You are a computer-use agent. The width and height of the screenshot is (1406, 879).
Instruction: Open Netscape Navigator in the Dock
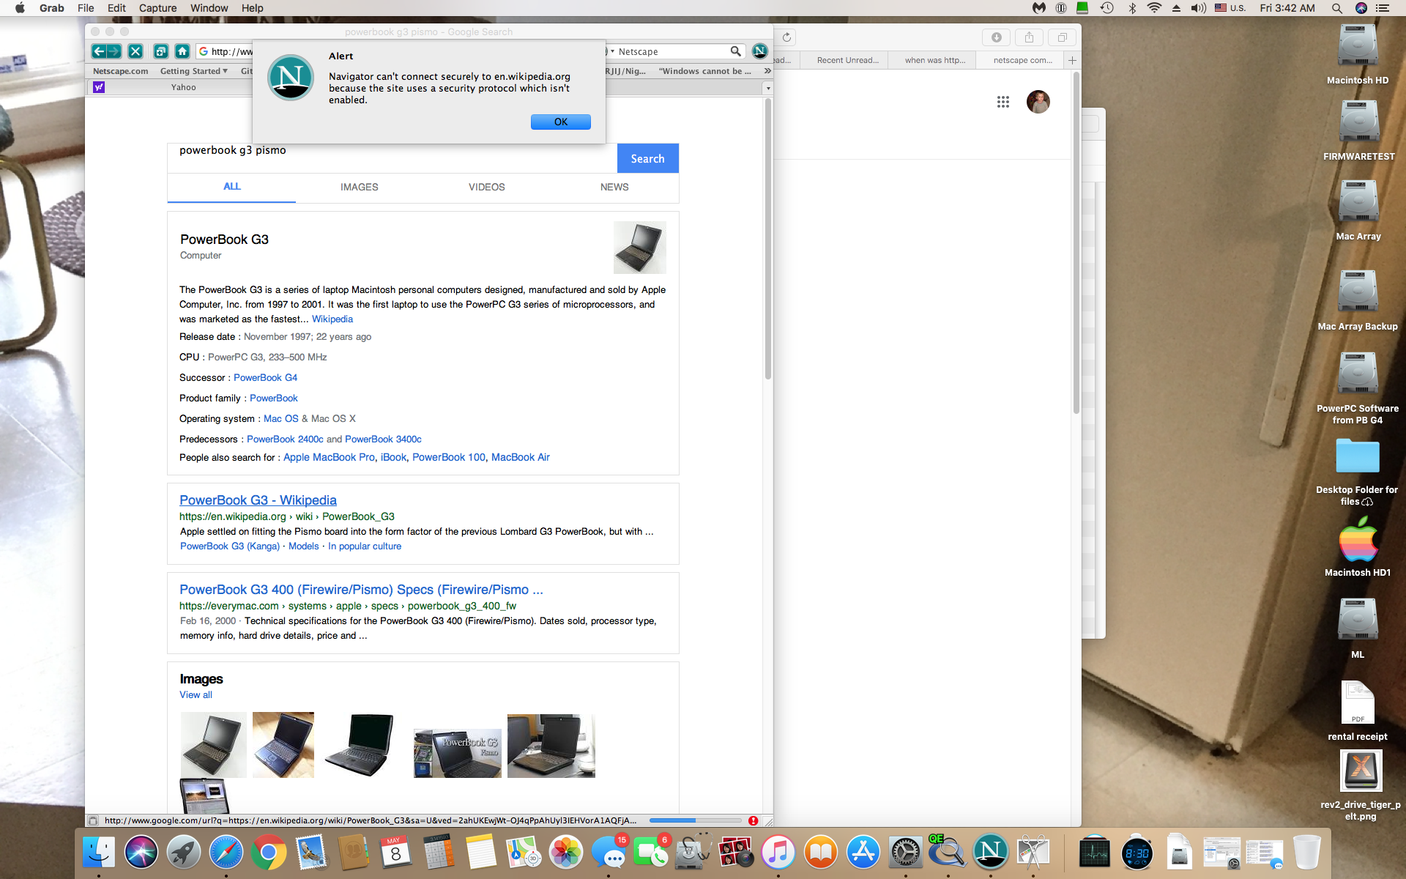click(990, 853)
